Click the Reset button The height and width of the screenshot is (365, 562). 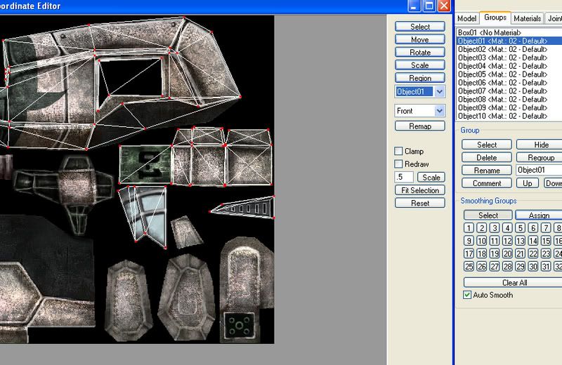pyautogui.click(x=419, y=203)
